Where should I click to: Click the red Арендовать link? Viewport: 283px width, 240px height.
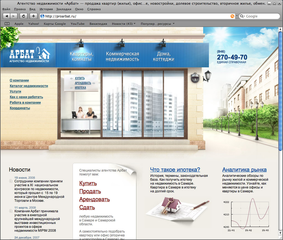coord(95,199)
